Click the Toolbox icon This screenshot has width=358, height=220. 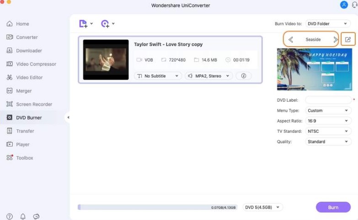click(10, 157)
